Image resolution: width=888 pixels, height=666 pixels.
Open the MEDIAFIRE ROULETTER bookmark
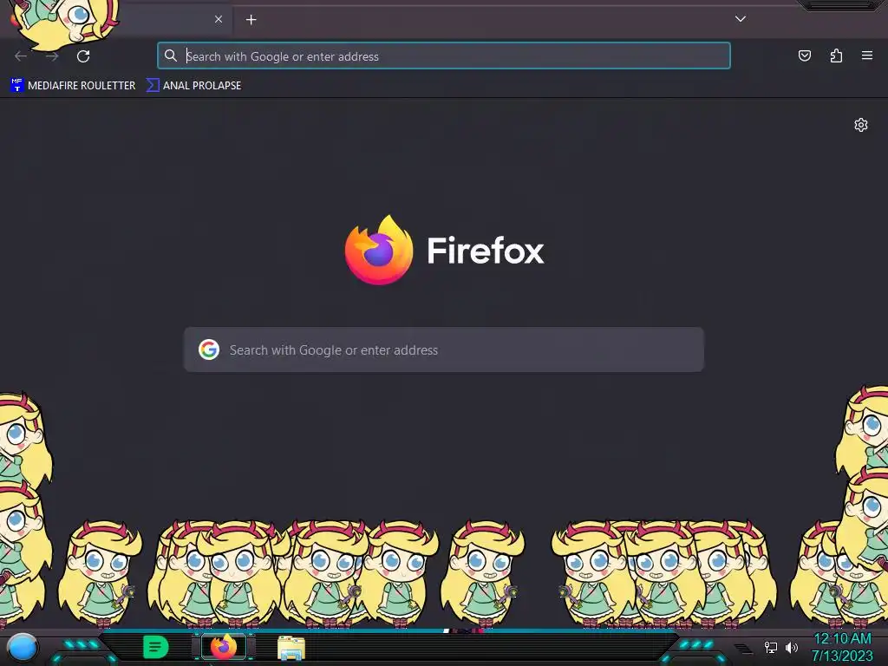[x=73, y=86]
